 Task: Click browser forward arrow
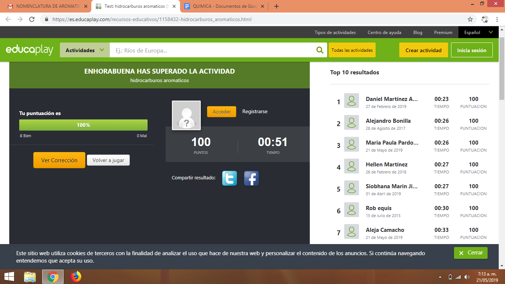[x=20, y=19]
